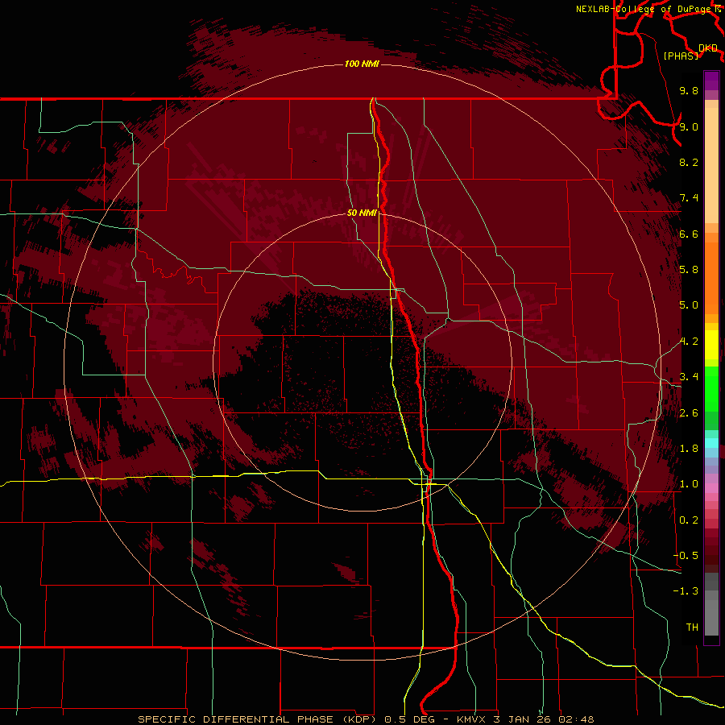
Task: Click the 6.6 scale value
Action: (x=689, y=234)
